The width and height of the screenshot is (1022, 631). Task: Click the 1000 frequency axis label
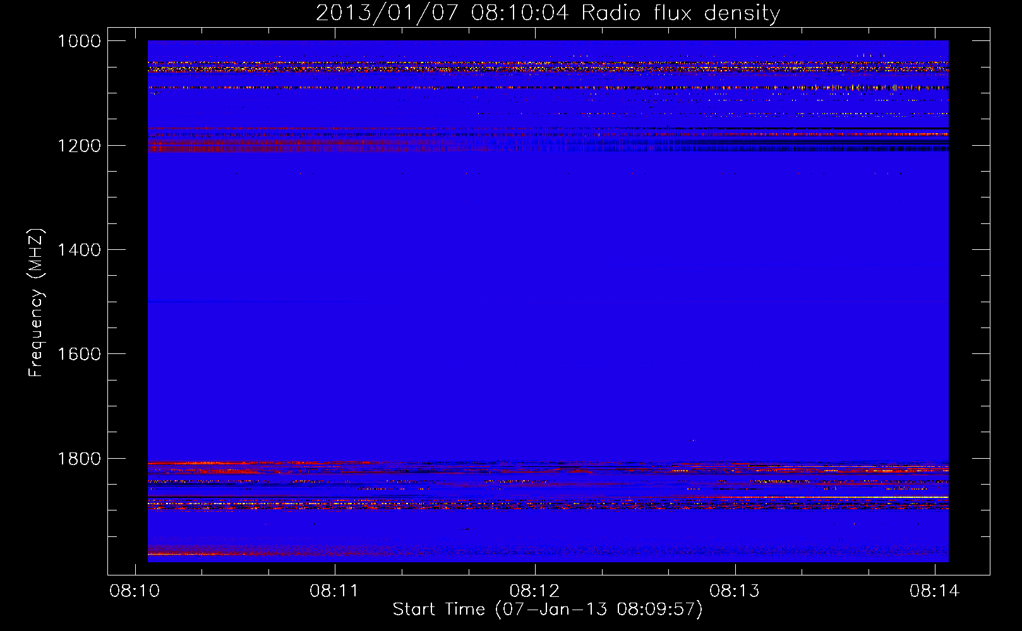[x=79, y=41]
